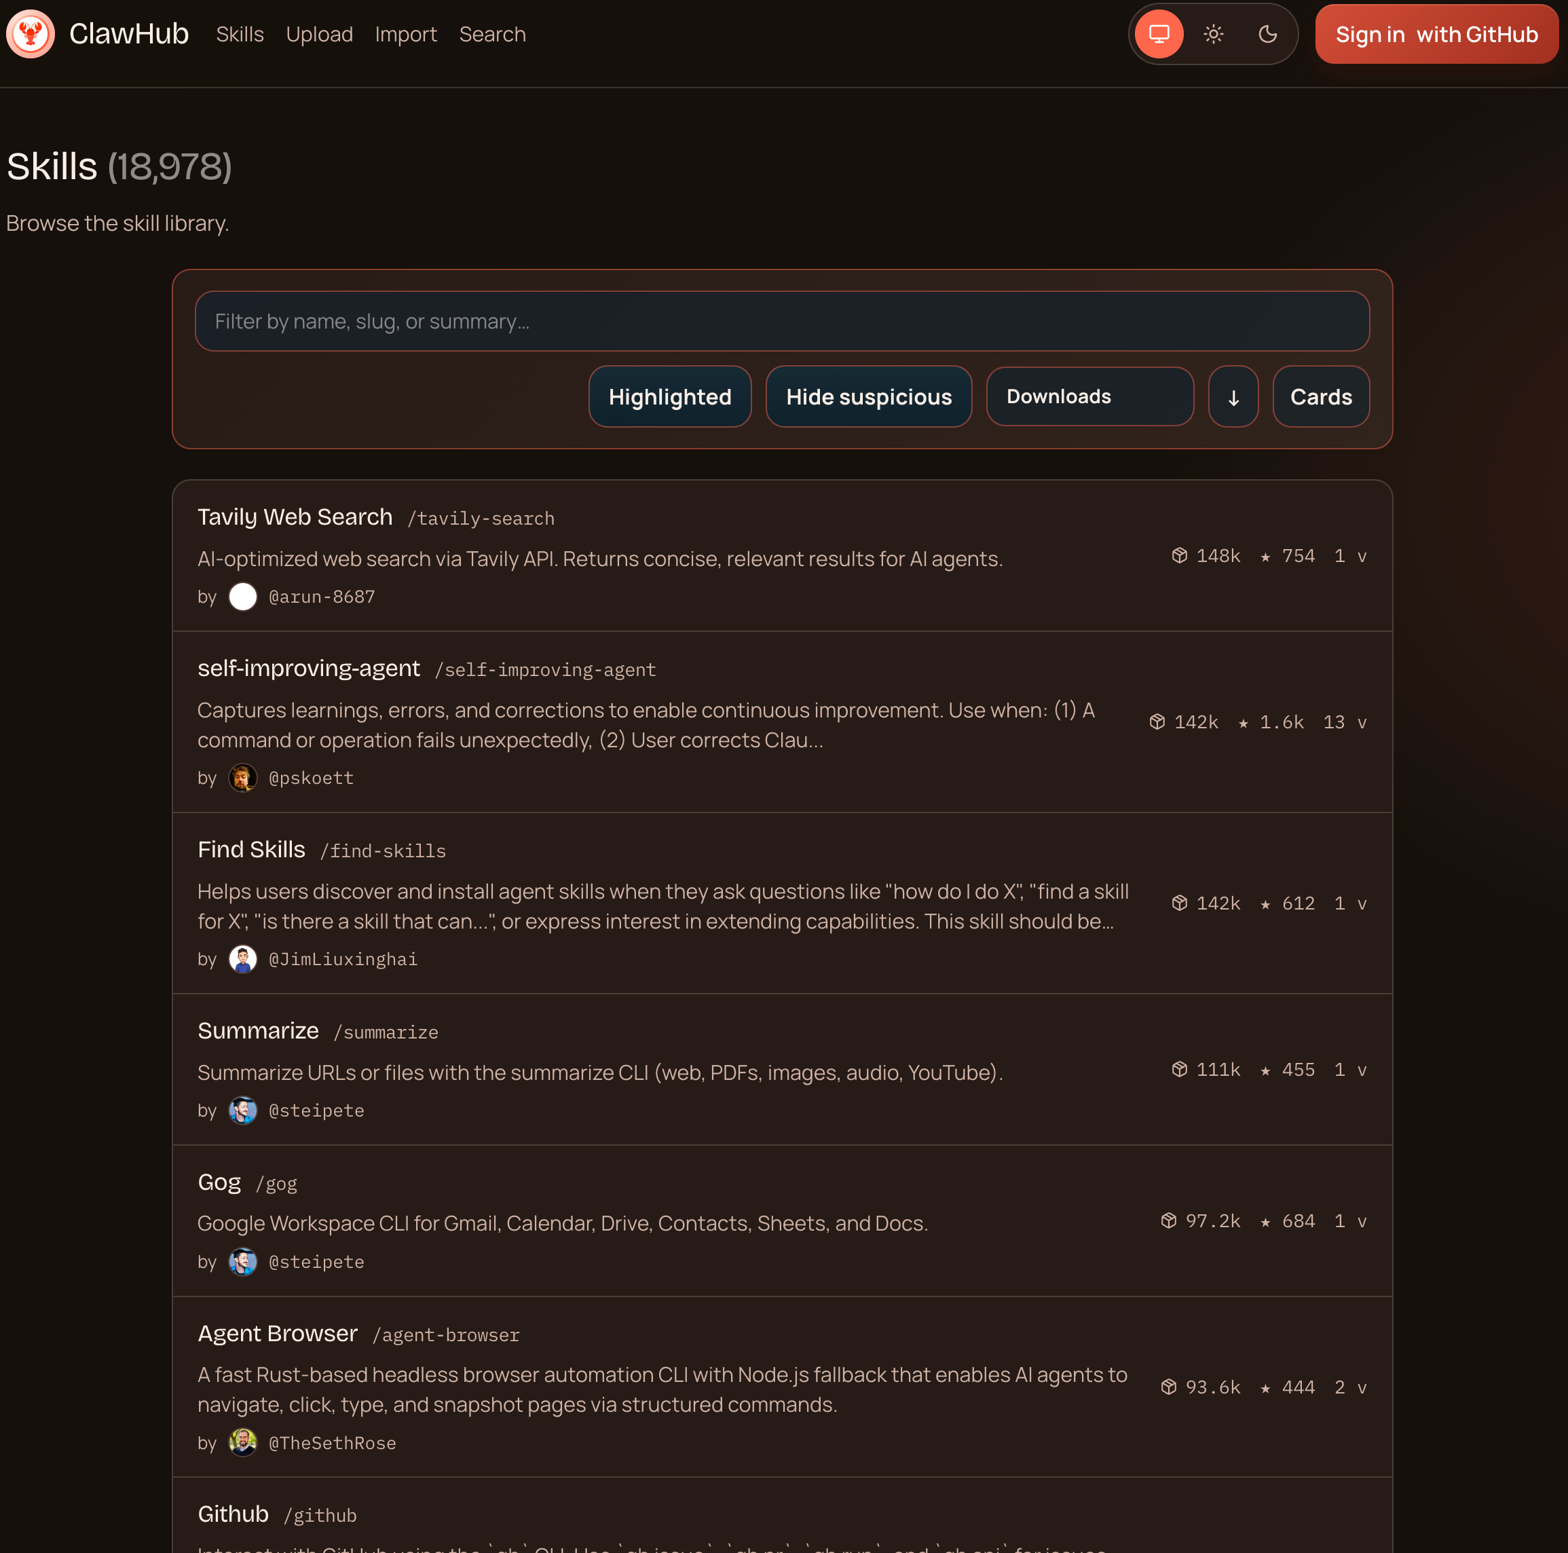Switch to light theme sun icon
Viewport: 1568px width, 1553px height.
(1212, 34)
